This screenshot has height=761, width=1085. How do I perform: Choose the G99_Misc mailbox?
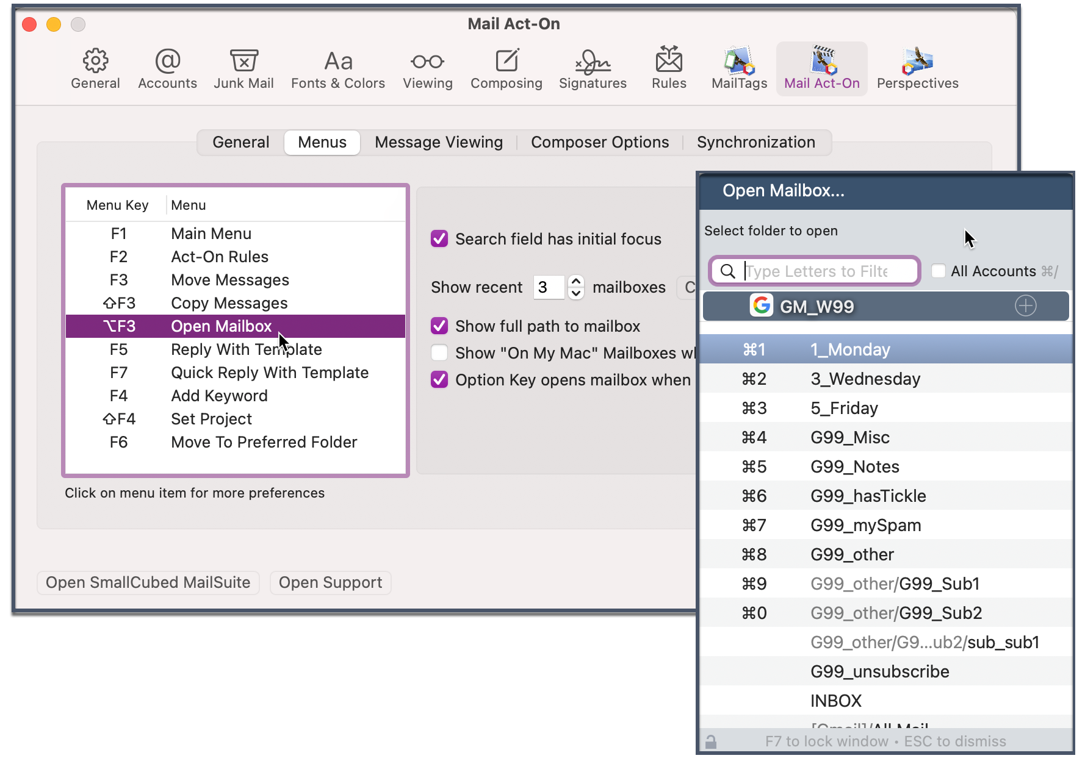(885, 437)
